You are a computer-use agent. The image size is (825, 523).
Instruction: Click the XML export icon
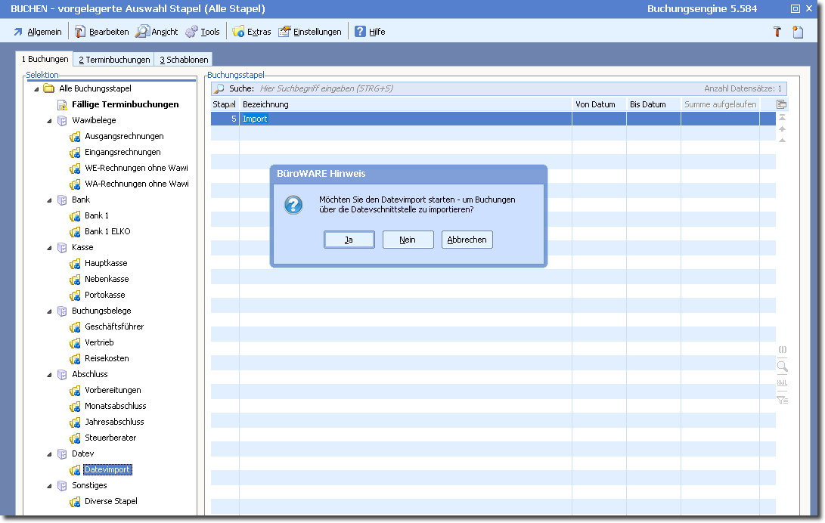click(x=782, y=383)
